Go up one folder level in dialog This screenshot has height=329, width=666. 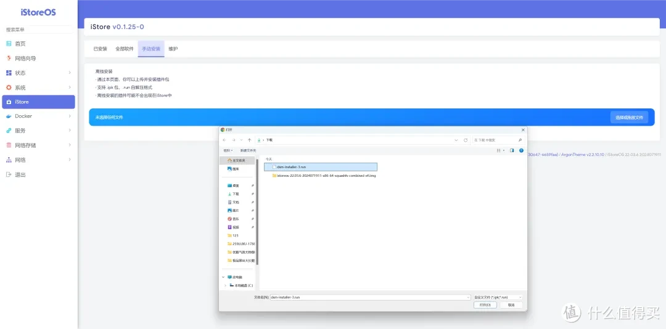249,140
